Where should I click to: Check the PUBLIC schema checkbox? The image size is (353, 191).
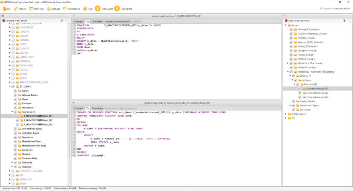pos(13,78)
